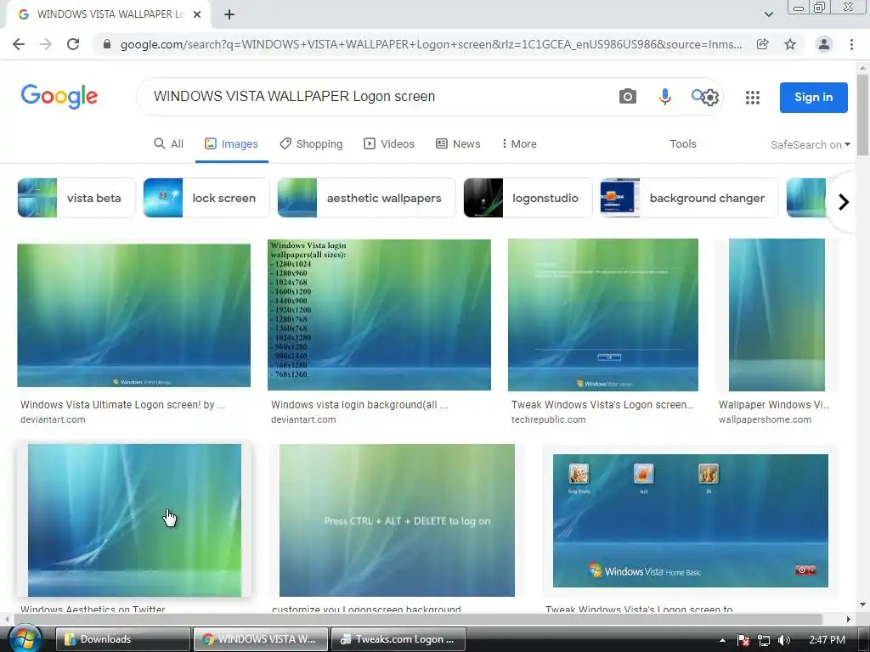Open the Google apps grid
Viewport: 870px width, 652px height.
pos(753,98)
